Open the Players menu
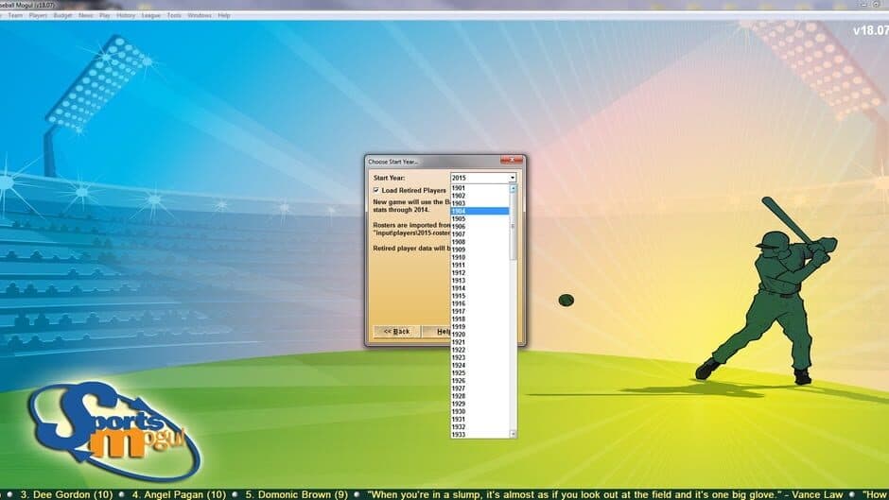The width and height of the screenshot is (889, 500). pos(38,15)
